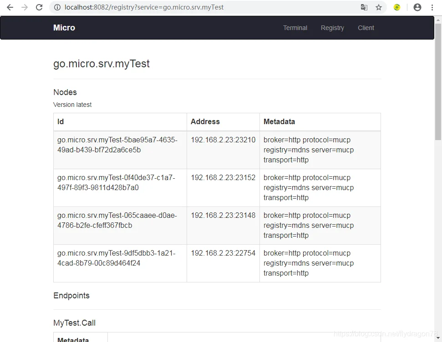The height and width of the screenshot is (342, 442).
Task: Click the MyTest.Call endpoint heading
Action: click(x=74, y=323)
